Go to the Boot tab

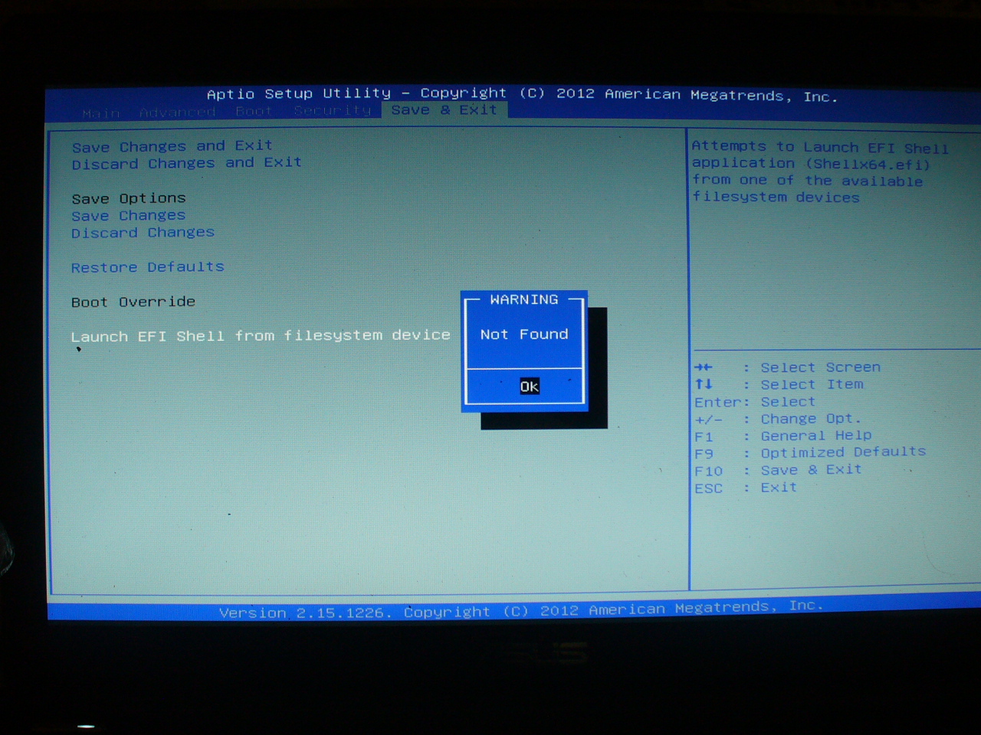pos(254,112)
